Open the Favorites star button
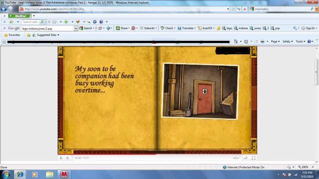The image size is (319, 179). (12, 35)
